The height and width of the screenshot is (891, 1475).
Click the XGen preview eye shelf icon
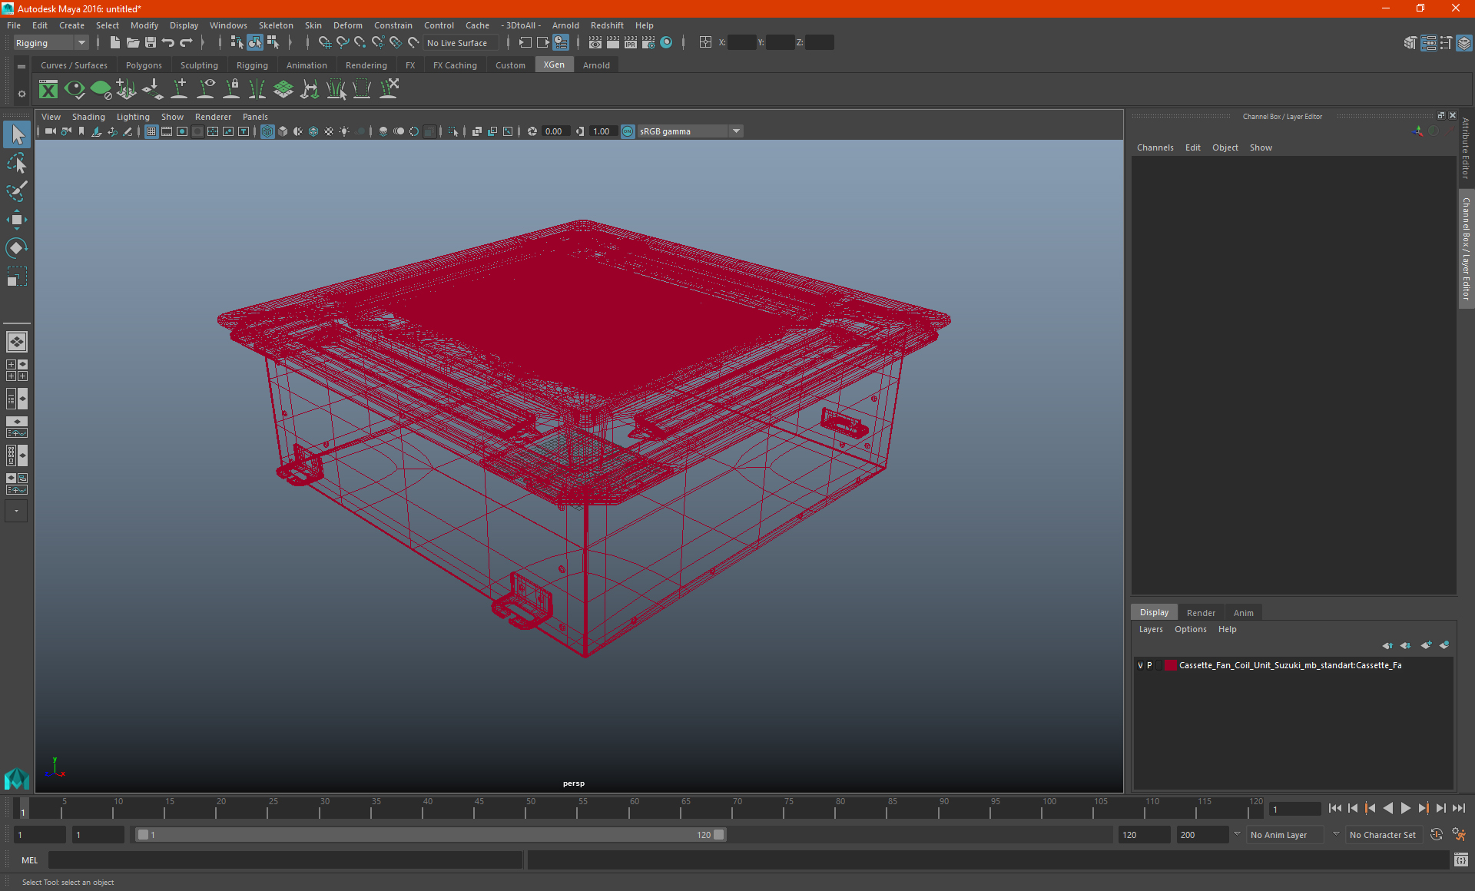75,89
